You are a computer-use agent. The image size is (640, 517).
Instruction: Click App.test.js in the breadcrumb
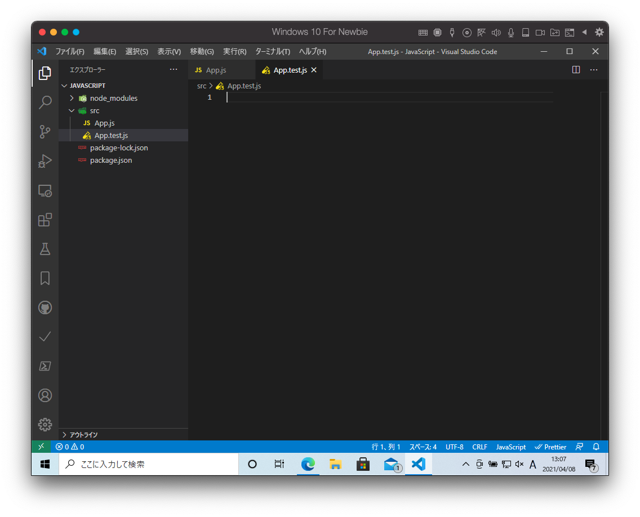[x=244, y=86]
